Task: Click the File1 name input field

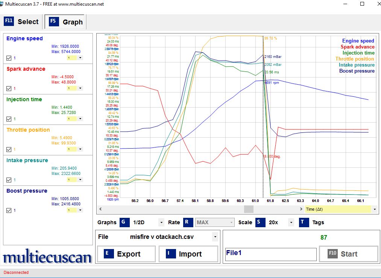Action: [270, 254]
